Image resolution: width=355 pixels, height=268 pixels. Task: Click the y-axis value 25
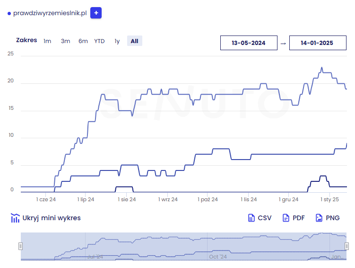10,54
